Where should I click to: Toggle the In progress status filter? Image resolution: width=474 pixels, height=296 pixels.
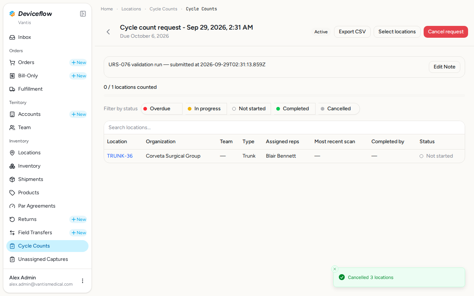point(206,109)
